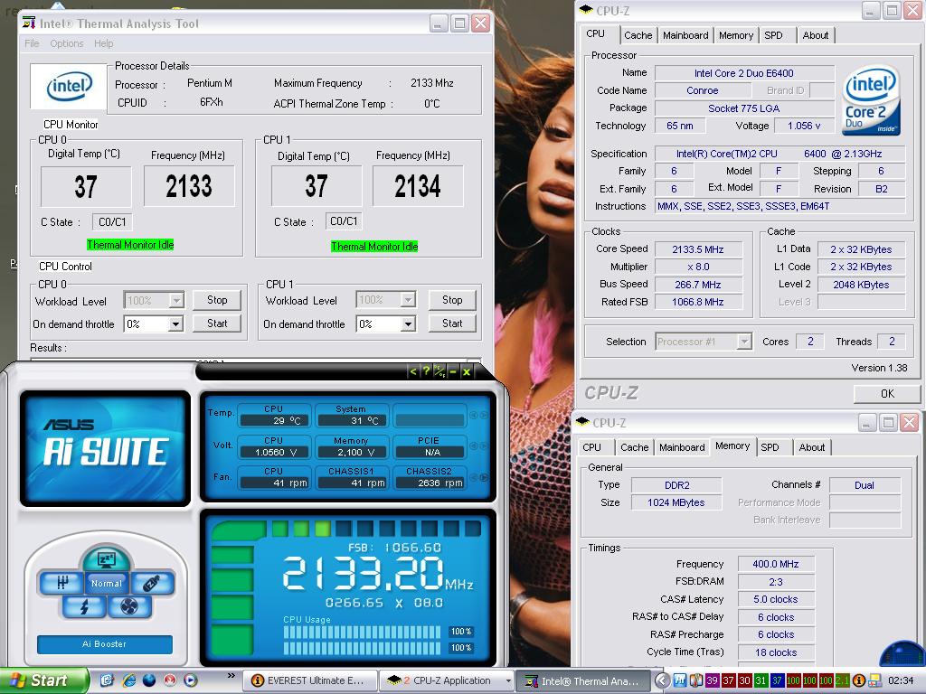
Task: Open the AI N.O.S. gas bottle icon
Action: coord(152,583)
